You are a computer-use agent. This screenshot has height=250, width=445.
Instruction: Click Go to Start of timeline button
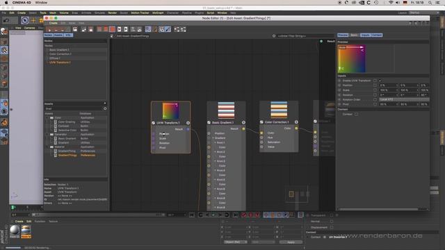pyautogui.click(x=192, y=215)
